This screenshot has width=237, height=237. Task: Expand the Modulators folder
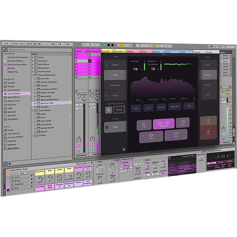33,68
